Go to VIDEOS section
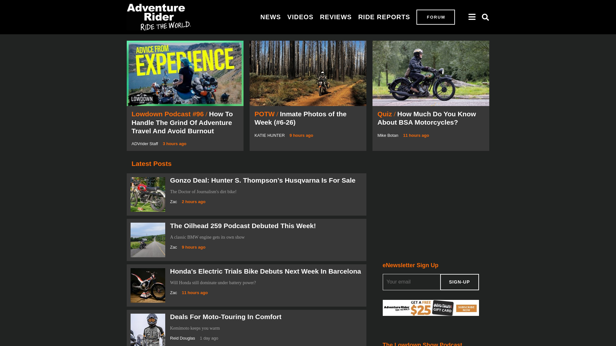Viewport: 616px width, 346px height. tap(300, 17)
